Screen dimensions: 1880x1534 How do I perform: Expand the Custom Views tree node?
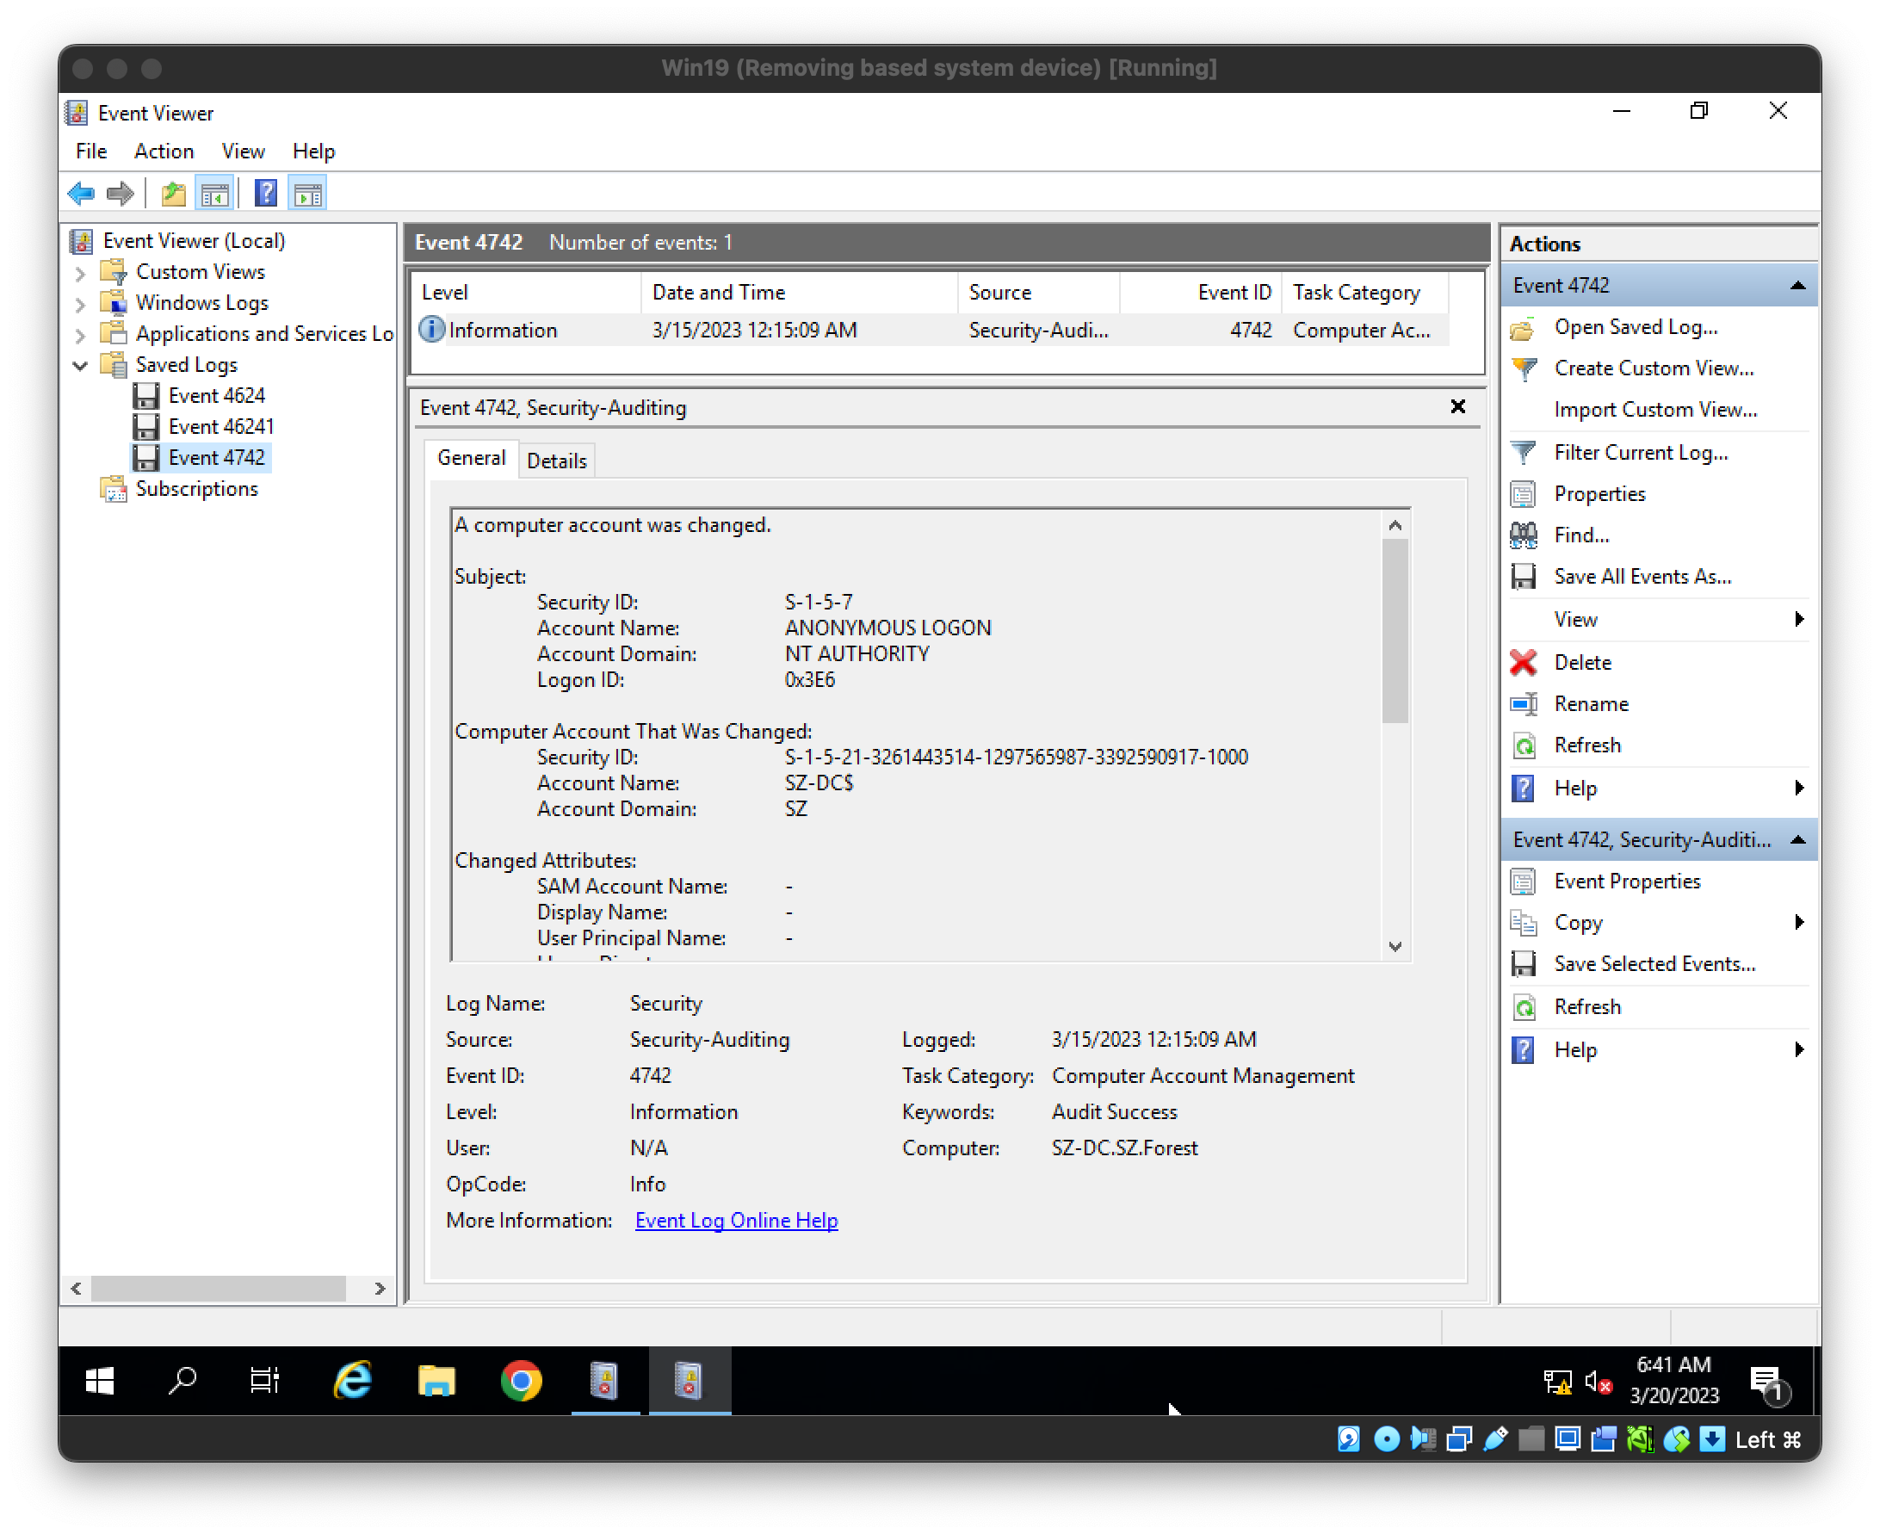tap(80, 274)
